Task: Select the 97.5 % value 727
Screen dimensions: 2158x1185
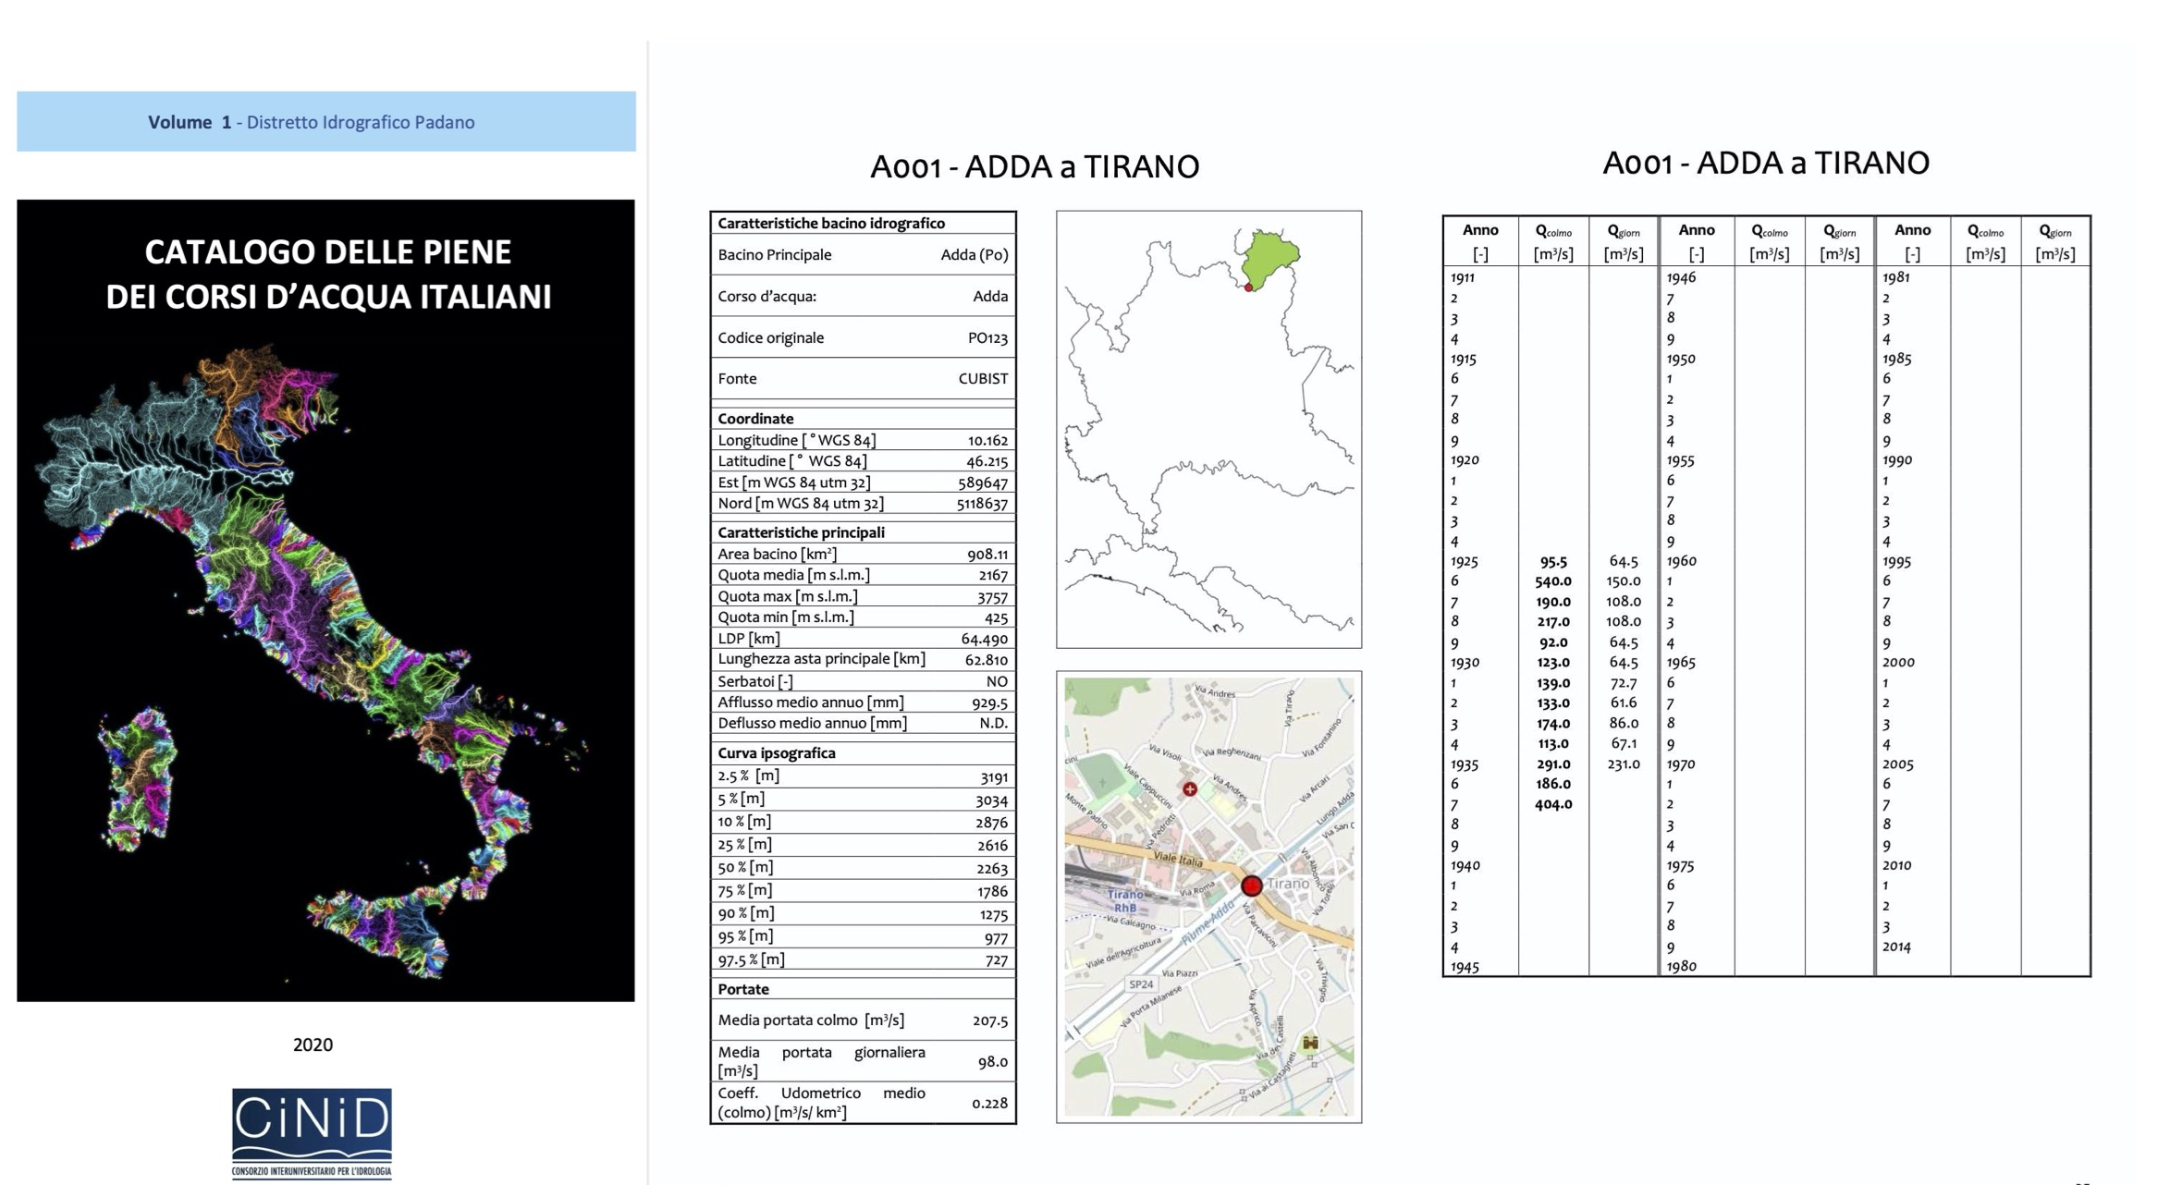Action: pos(997,960)
